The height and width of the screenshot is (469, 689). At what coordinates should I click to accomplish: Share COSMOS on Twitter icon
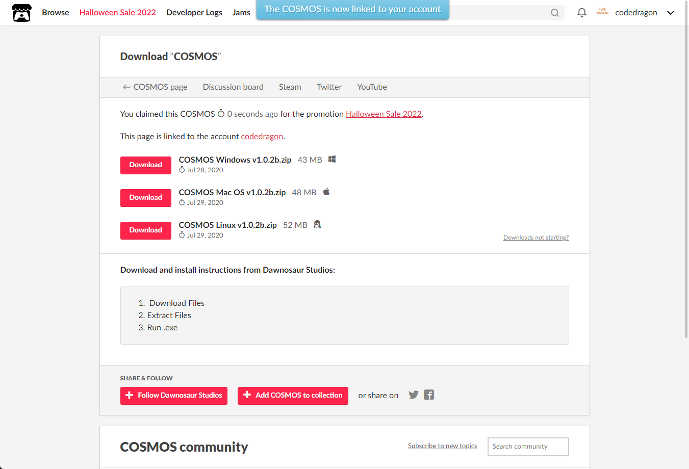click(x=414, y=395)
